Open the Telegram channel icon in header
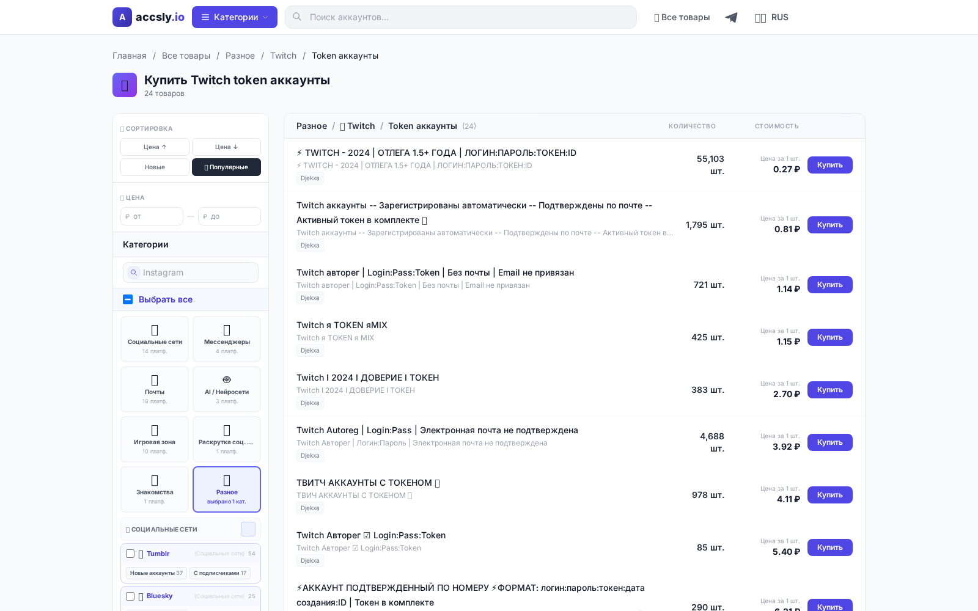 (731, 17)
